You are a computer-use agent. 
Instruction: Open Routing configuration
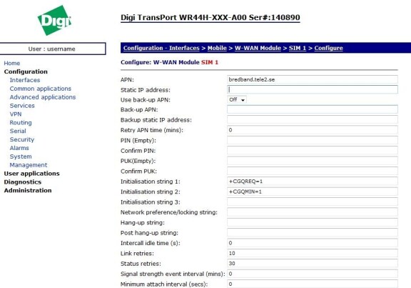tap(21, 123)
